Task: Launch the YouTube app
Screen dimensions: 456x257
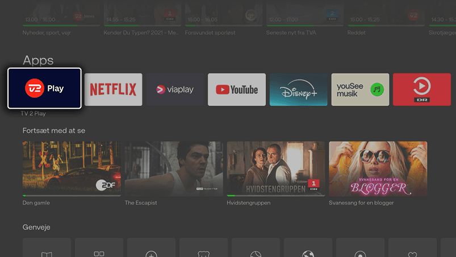Action: pos(237,89)
